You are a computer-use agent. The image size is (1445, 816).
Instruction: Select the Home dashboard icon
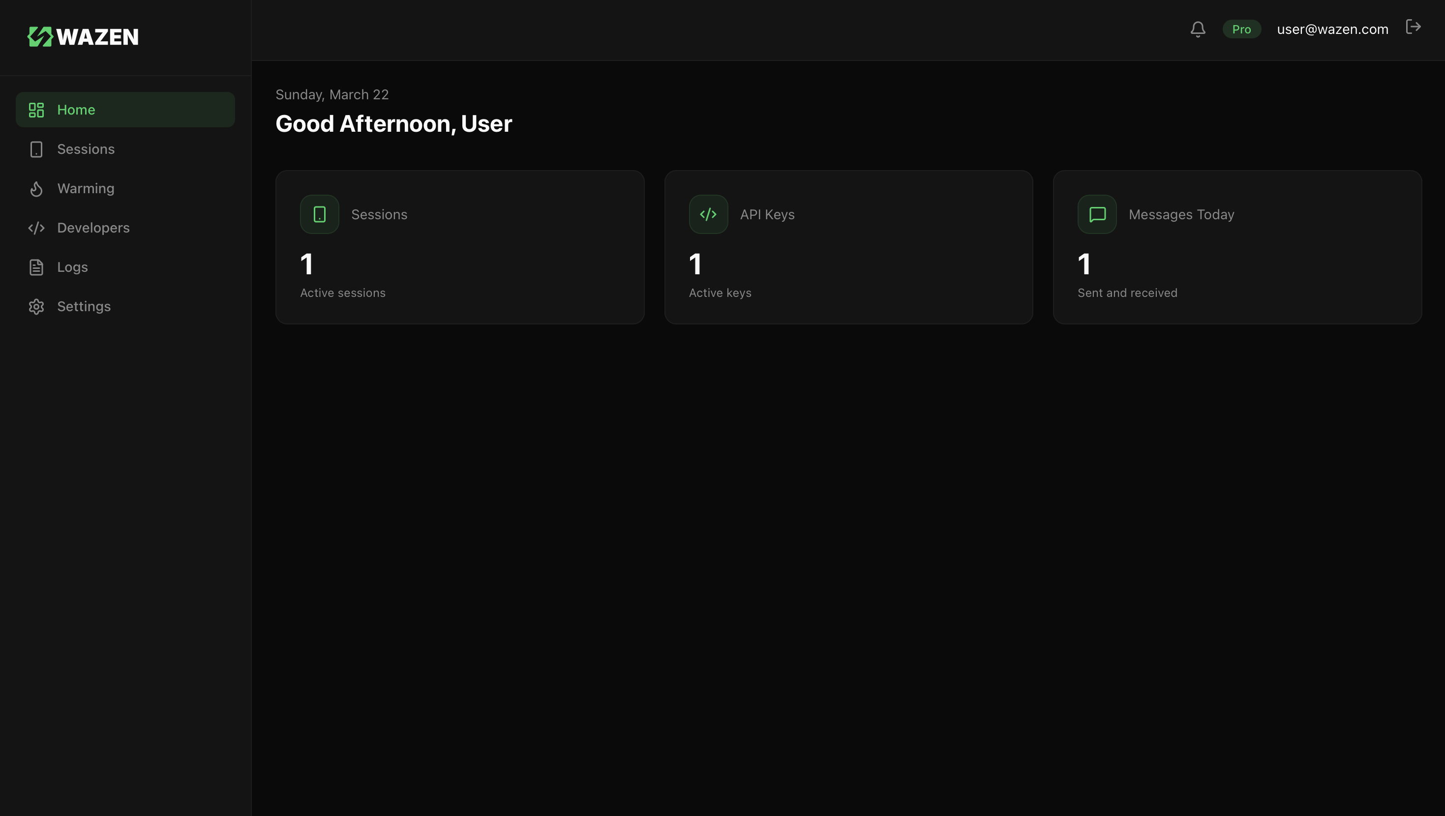36,109
